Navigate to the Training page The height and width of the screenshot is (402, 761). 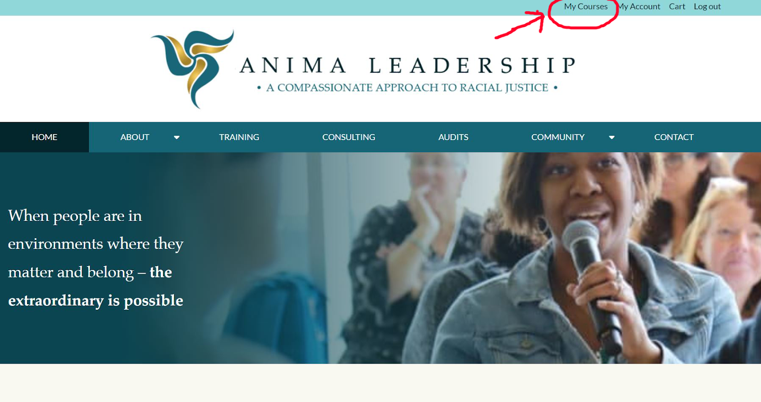[239, 137]
